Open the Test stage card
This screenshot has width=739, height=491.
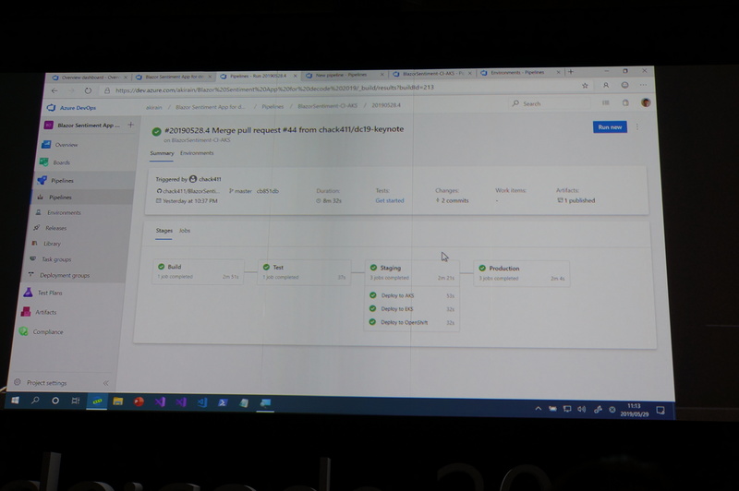305,272
